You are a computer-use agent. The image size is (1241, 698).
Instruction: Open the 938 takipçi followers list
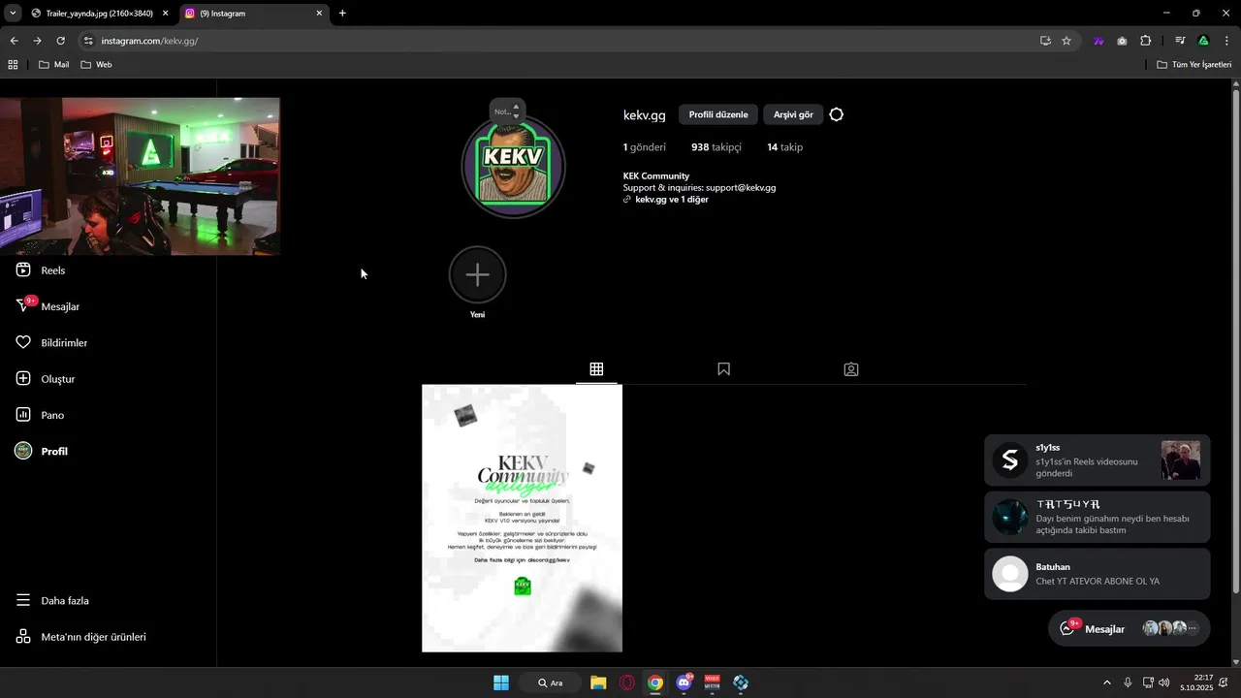click(716, 147)
